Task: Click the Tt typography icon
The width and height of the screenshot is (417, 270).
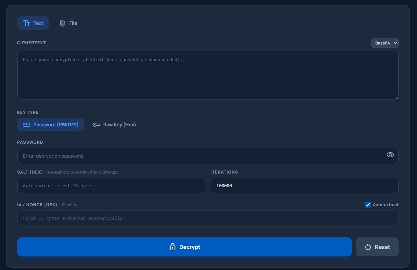Action: [27, 23]
